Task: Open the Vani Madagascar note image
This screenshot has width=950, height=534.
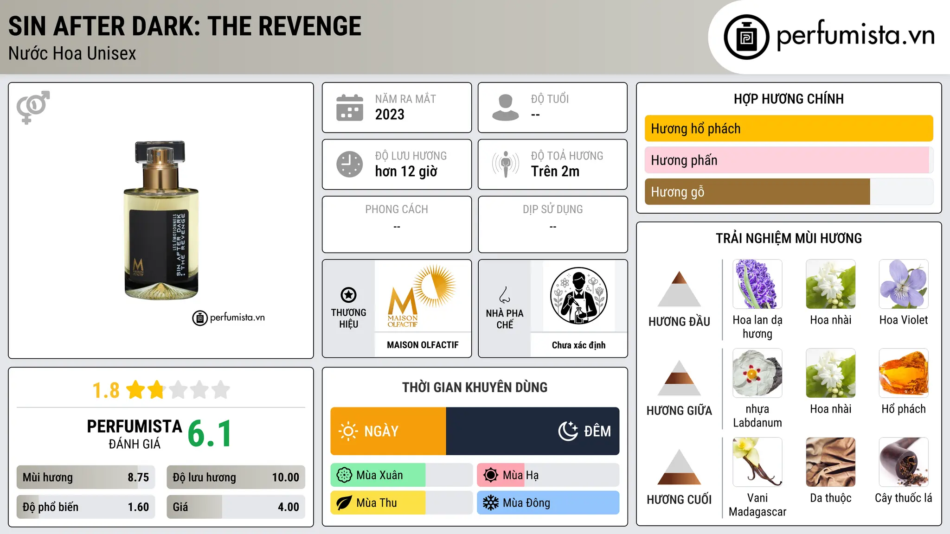Action: 757,462
